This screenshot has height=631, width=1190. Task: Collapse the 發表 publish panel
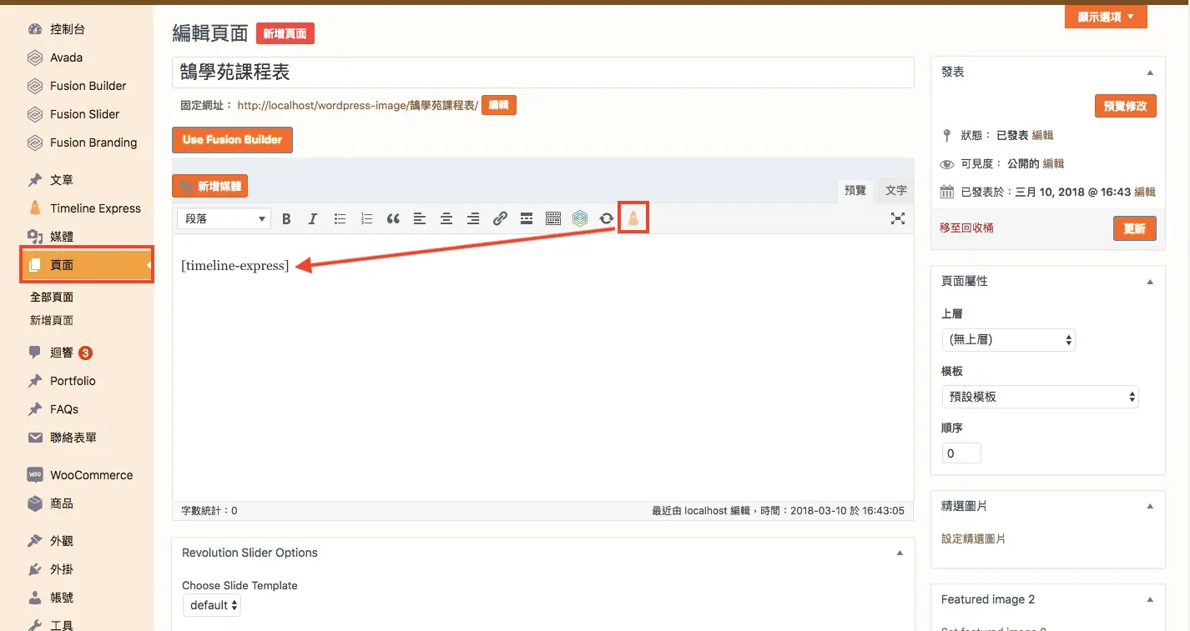point(1150,73)
